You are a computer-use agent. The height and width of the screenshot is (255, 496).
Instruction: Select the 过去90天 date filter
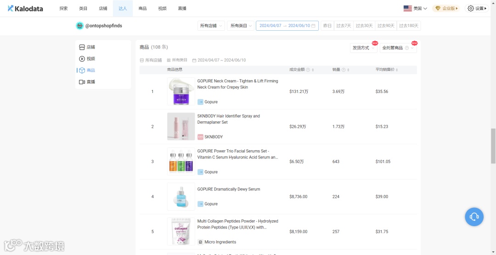(x=386, y=26)
